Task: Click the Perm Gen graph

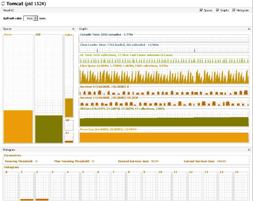Action: pos(164,137)
